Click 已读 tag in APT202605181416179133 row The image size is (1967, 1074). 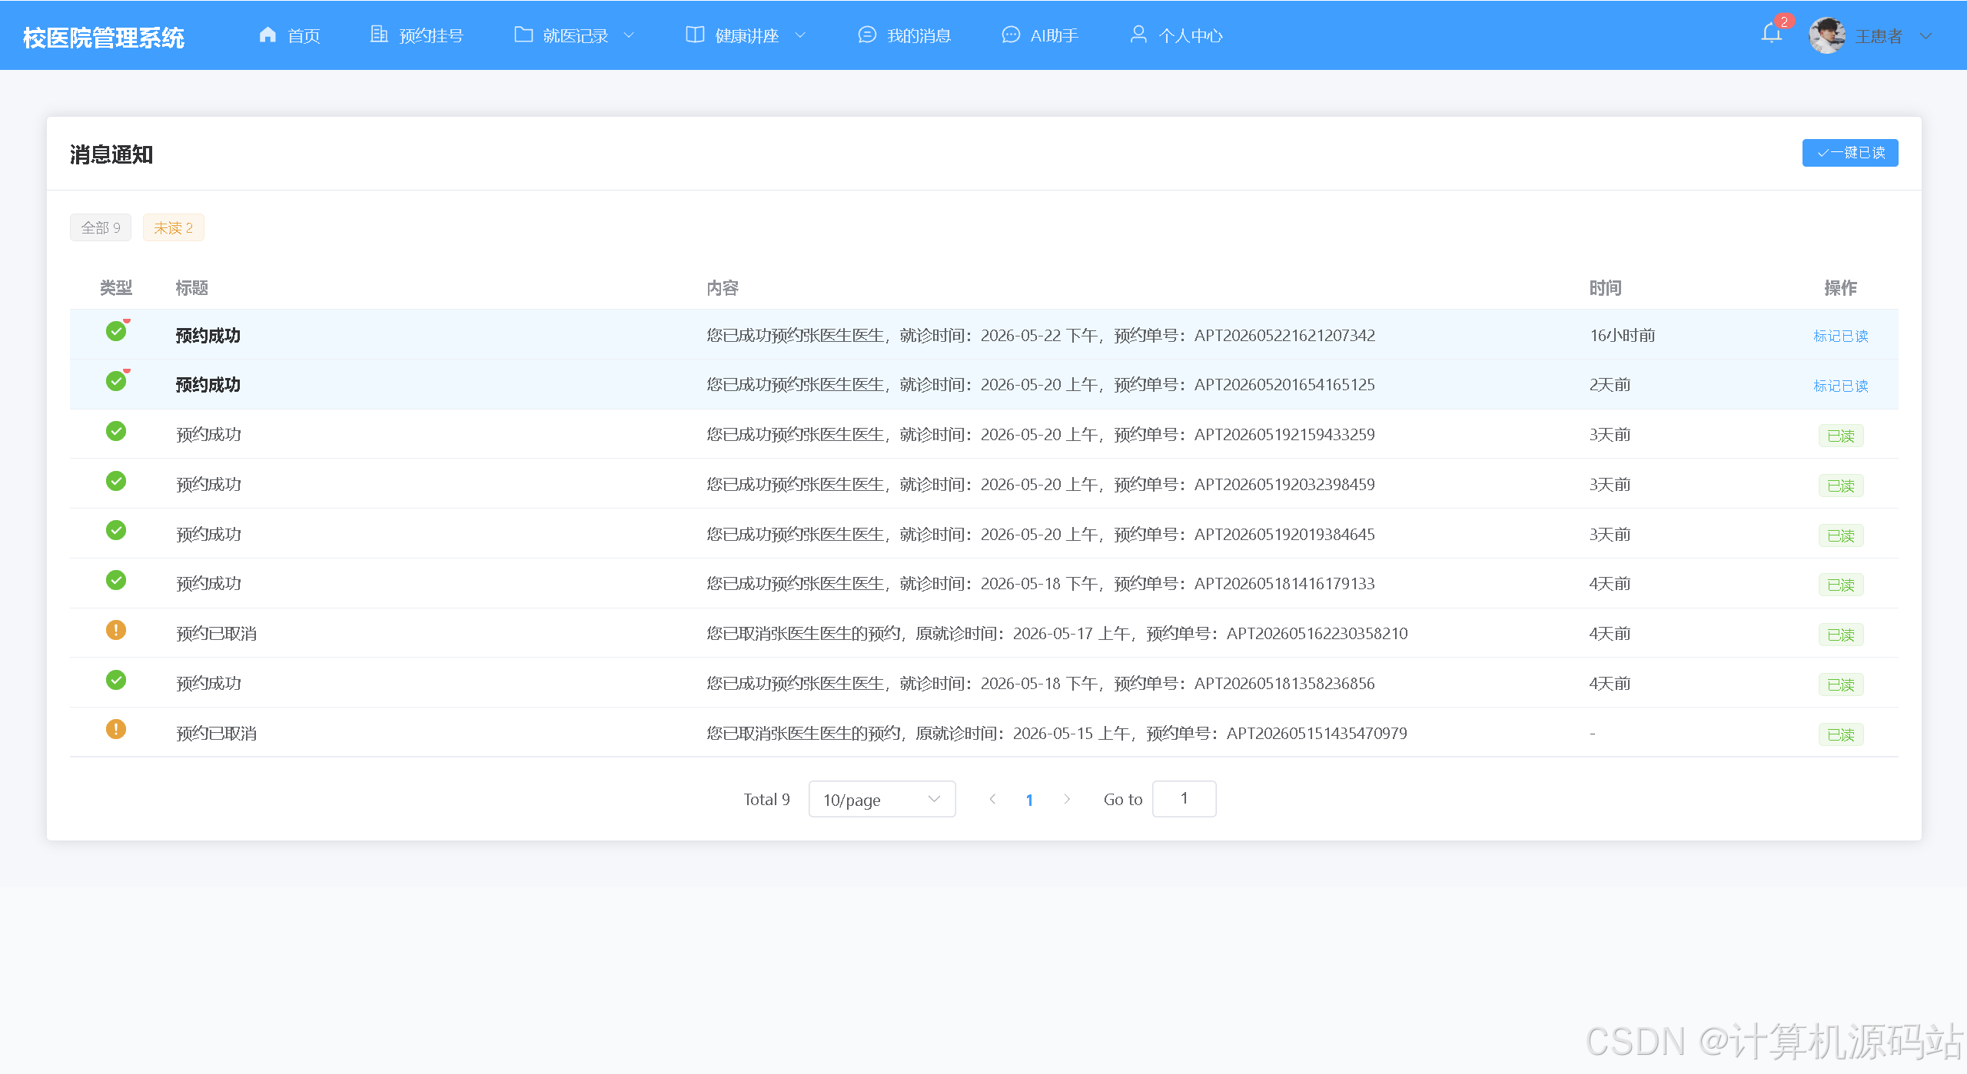[1841, 585]
